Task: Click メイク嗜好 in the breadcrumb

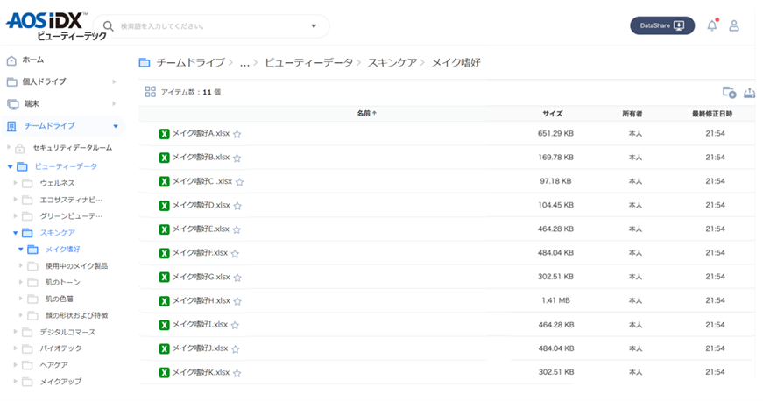Action: 456,63
